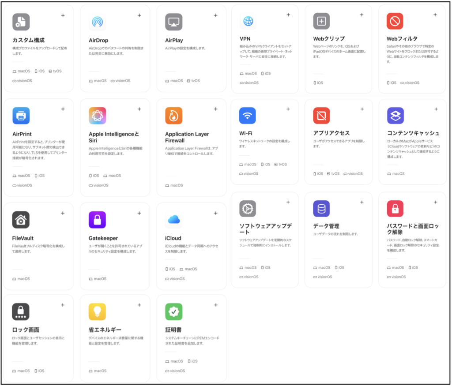Click the ロック画面 passcode lock icon
Screen dimensions: 452x386
coord(21,312)
